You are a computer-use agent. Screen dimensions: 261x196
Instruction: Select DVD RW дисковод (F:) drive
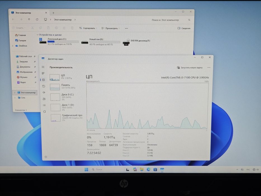[137, 42]
